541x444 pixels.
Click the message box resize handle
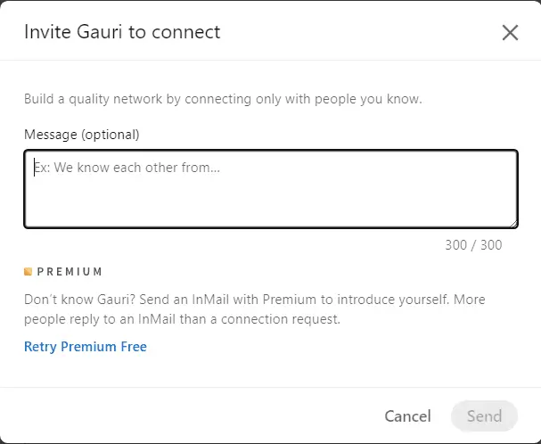tap(512, 223)
